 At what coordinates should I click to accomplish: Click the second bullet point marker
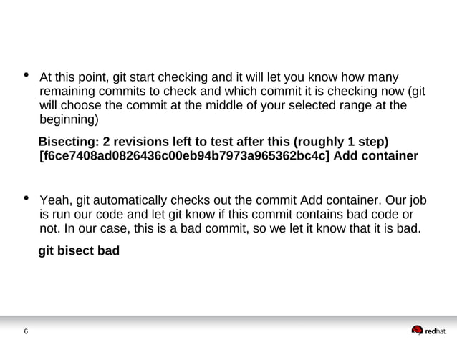click(27, 198)
